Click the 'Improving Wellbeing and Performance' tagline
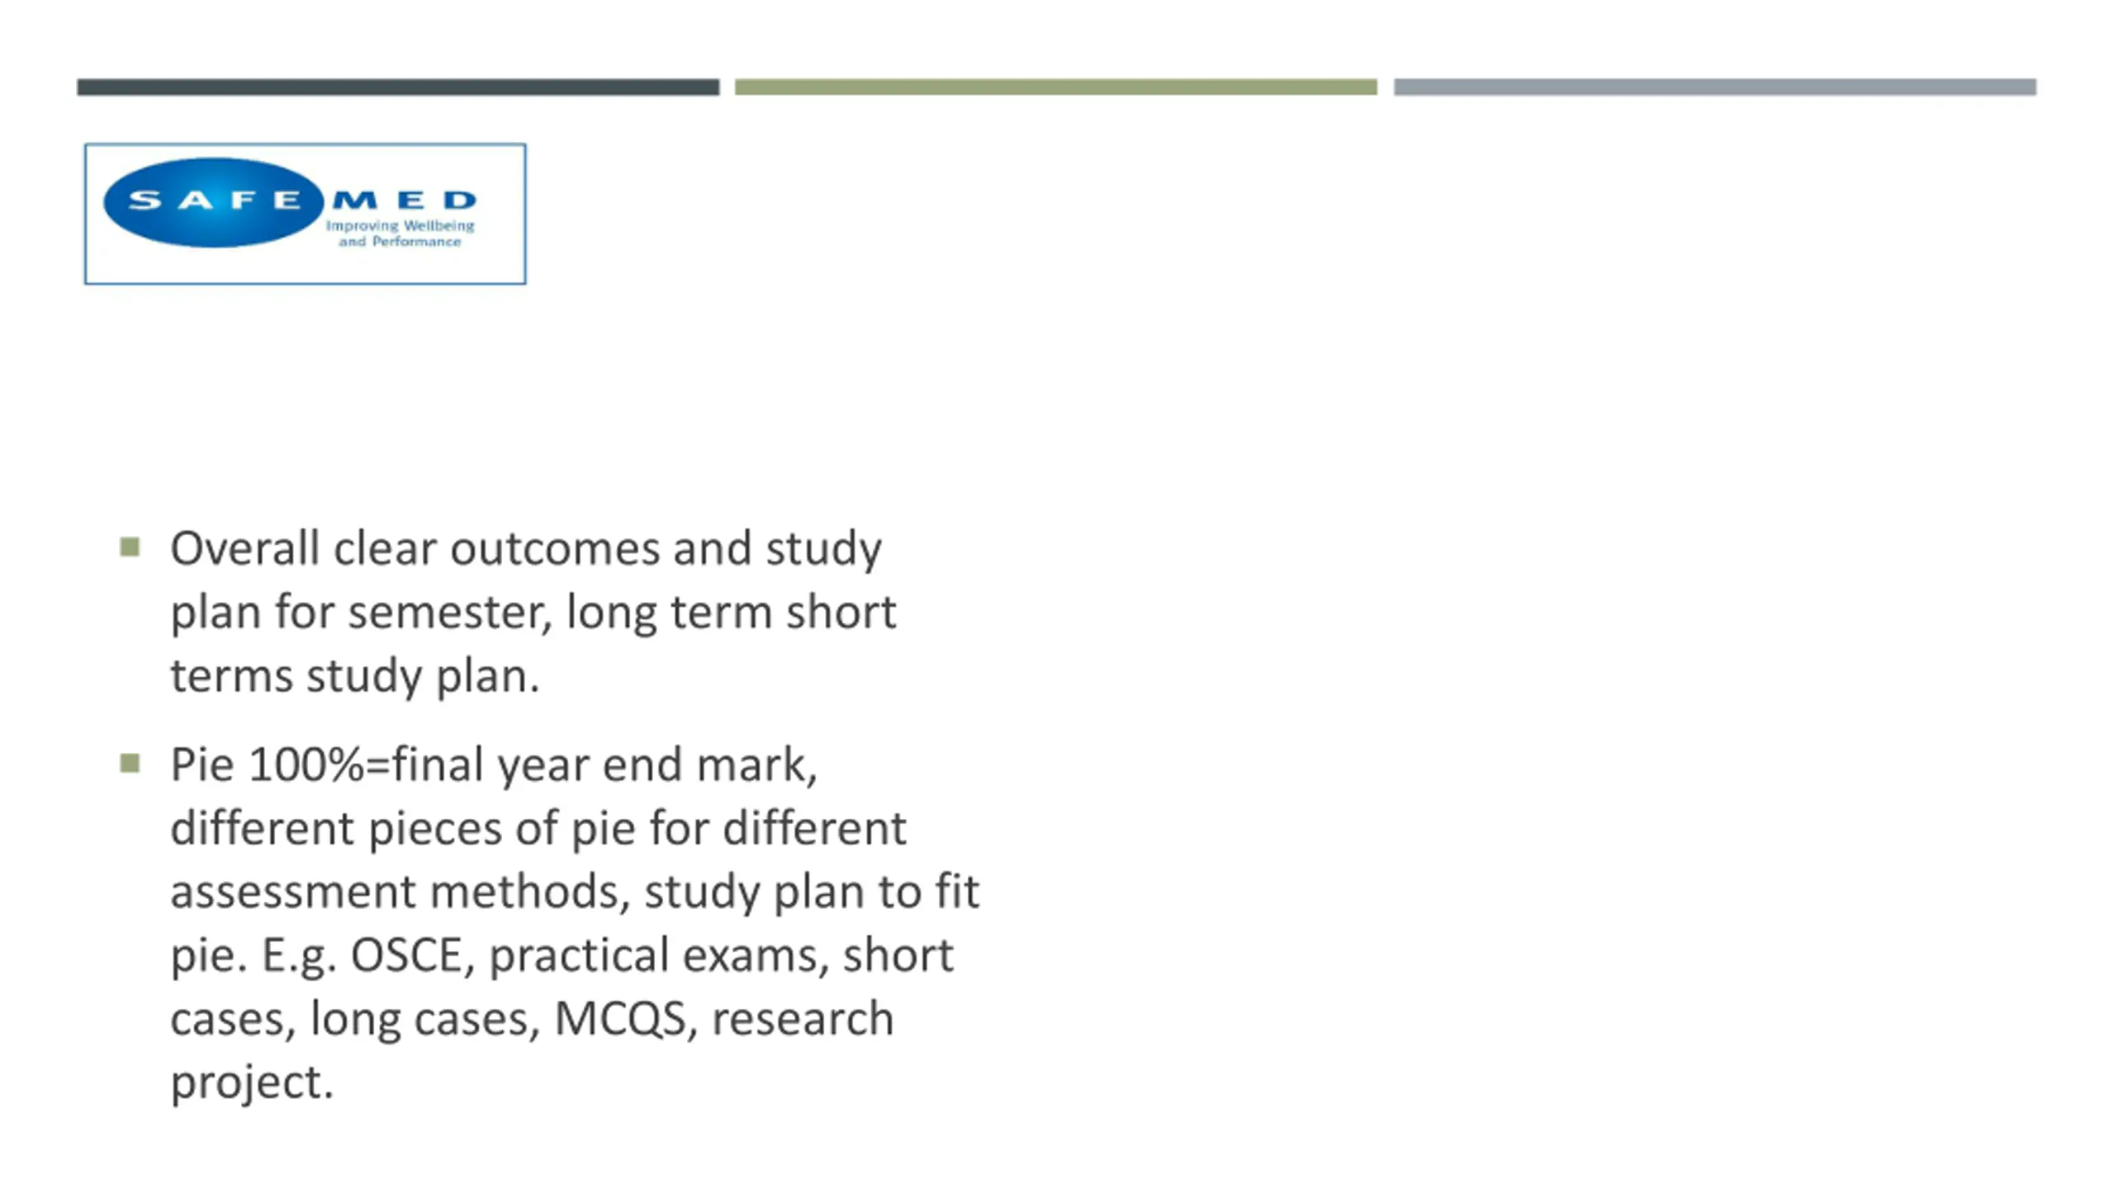The width and height of the screenshot is (2114, 1189). (x=401, y=234)
